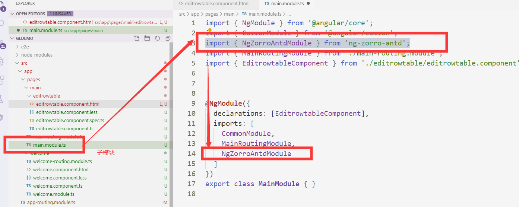Collapse the OPEN EDITORS section

12,14
